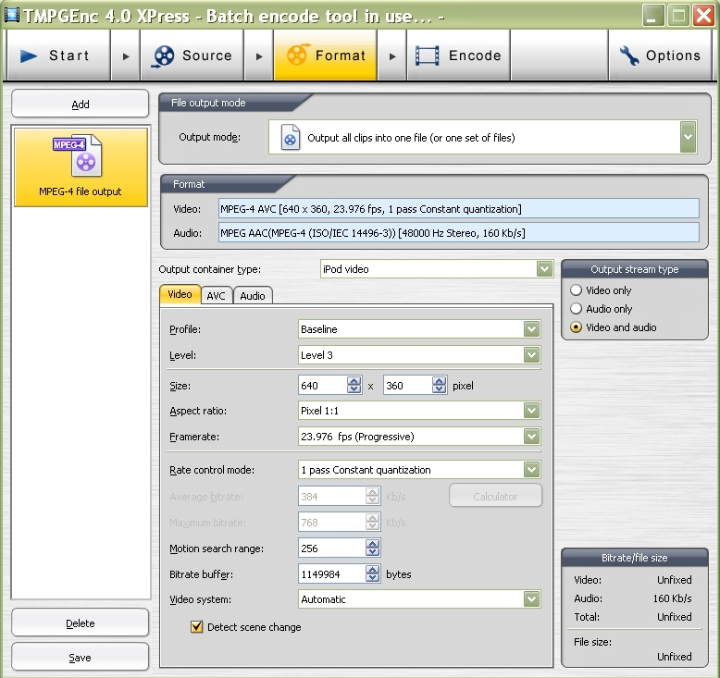Select Audio only stream type
This screenshot has width=720, height=678.
[x=576, y=308]
